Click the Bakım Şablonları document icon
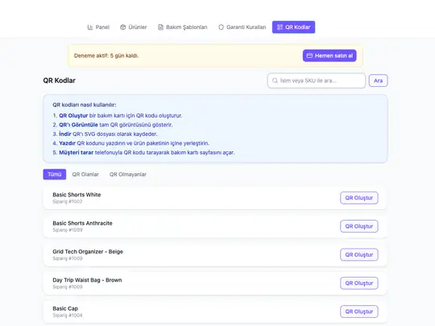Image resolution: width=435 pixels, height=326 pixels. (160, 27)
